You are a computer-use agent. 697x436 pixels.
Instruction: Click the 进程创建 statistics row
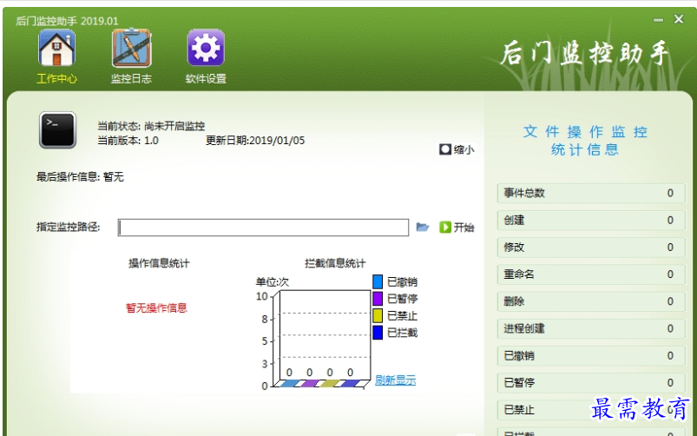591,329
